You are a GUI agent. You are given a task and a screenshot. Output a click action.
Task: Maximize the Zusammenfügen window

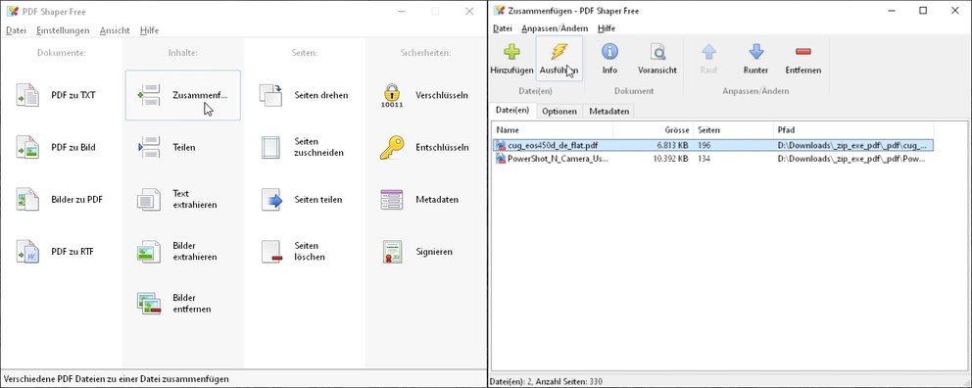[x=923, y=11]
